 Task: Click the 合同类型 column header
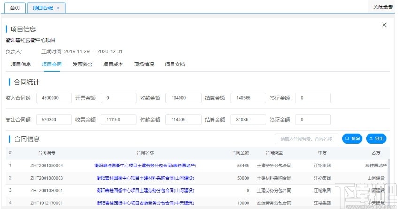tap(274, 152)
